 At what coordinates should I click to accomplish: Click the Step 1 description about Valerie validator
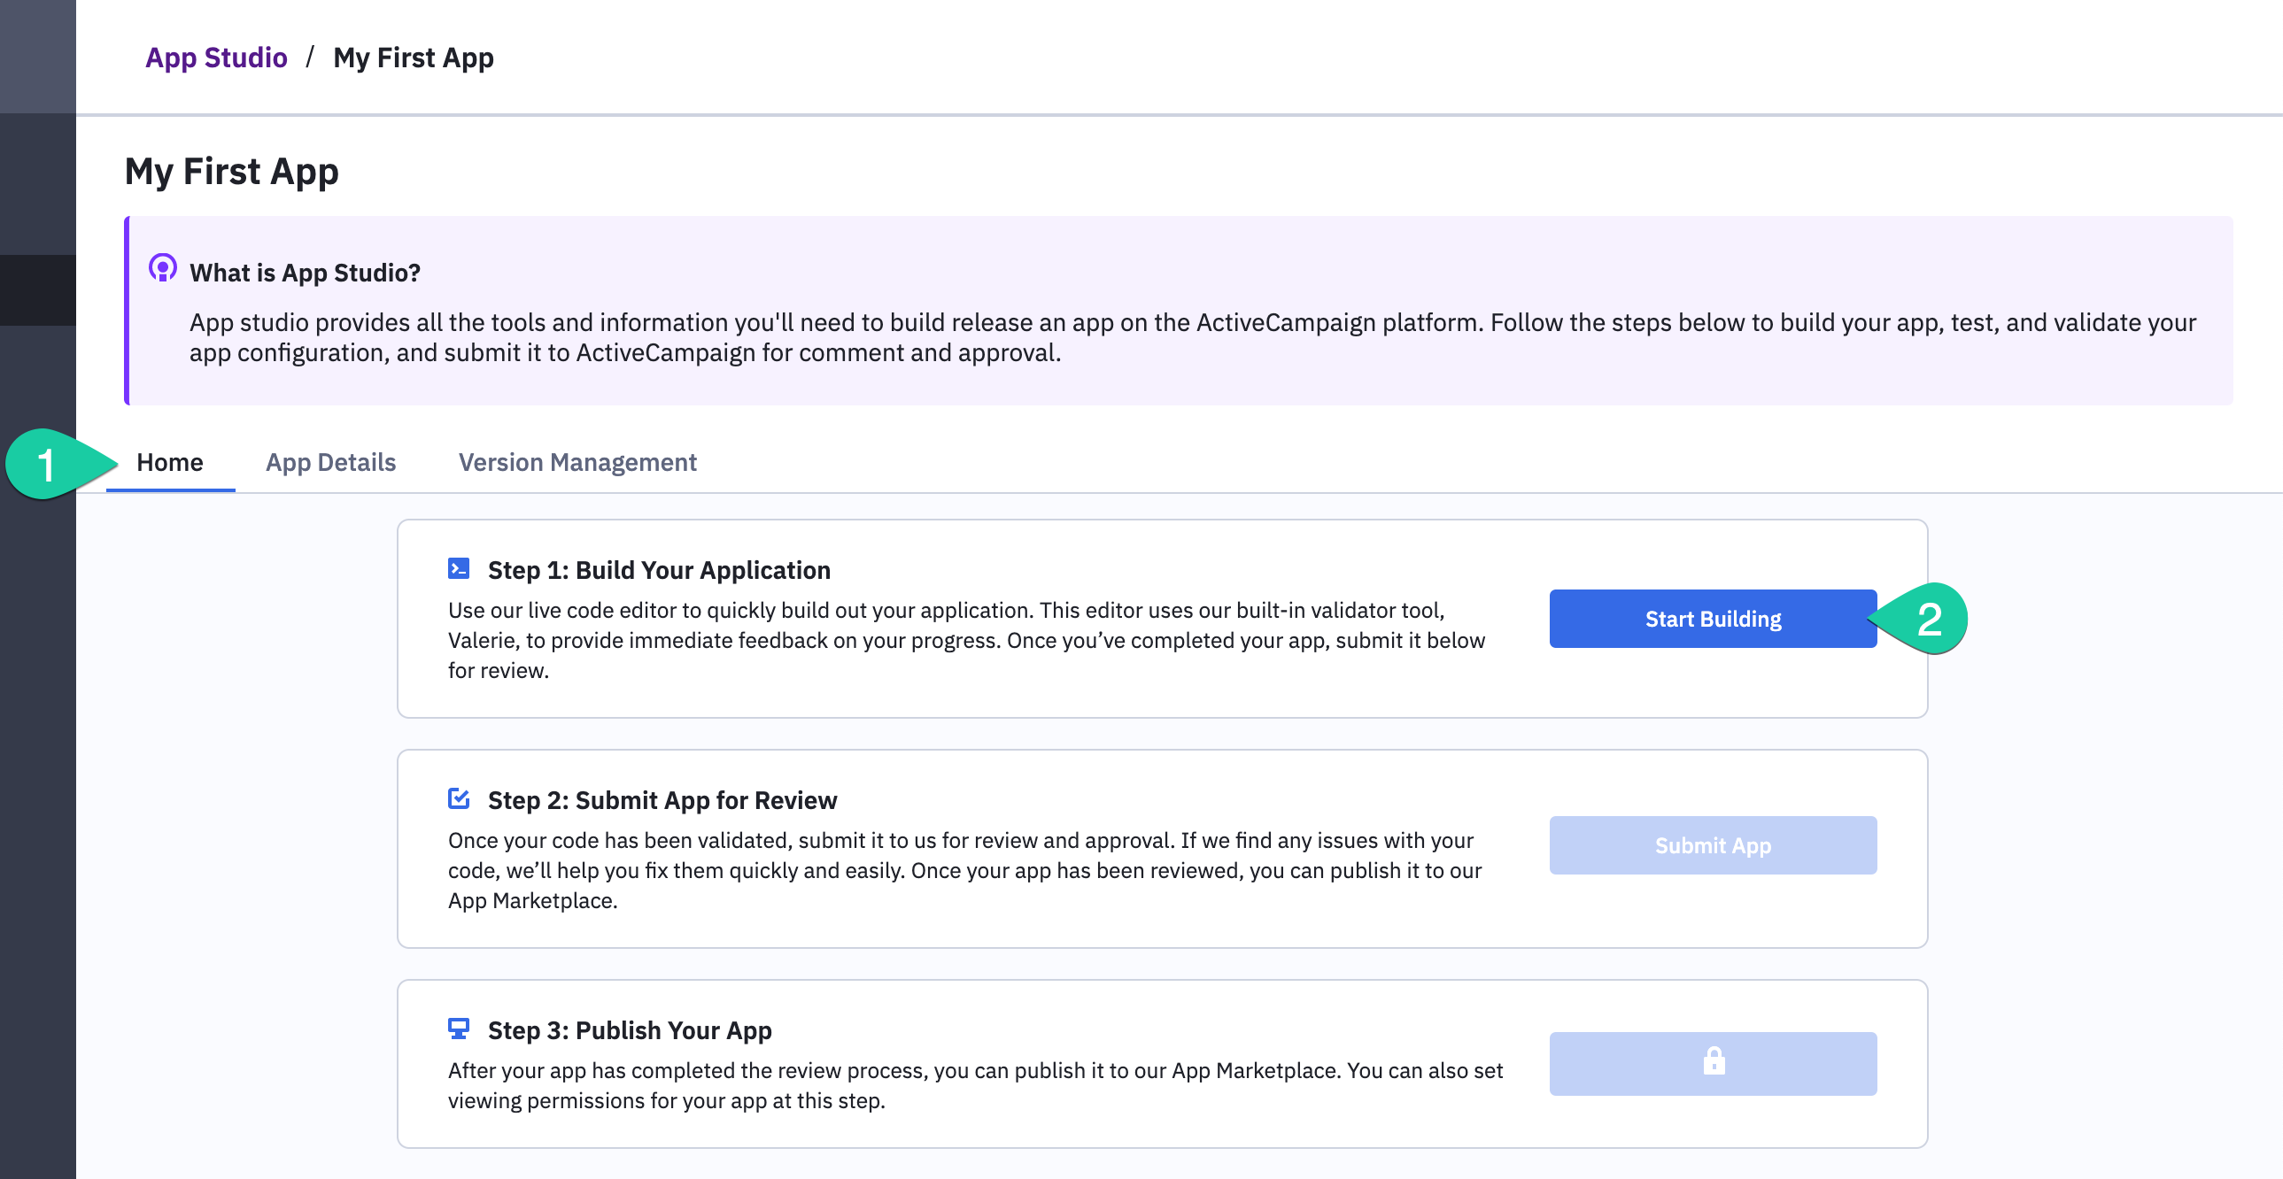coord(966,641)
